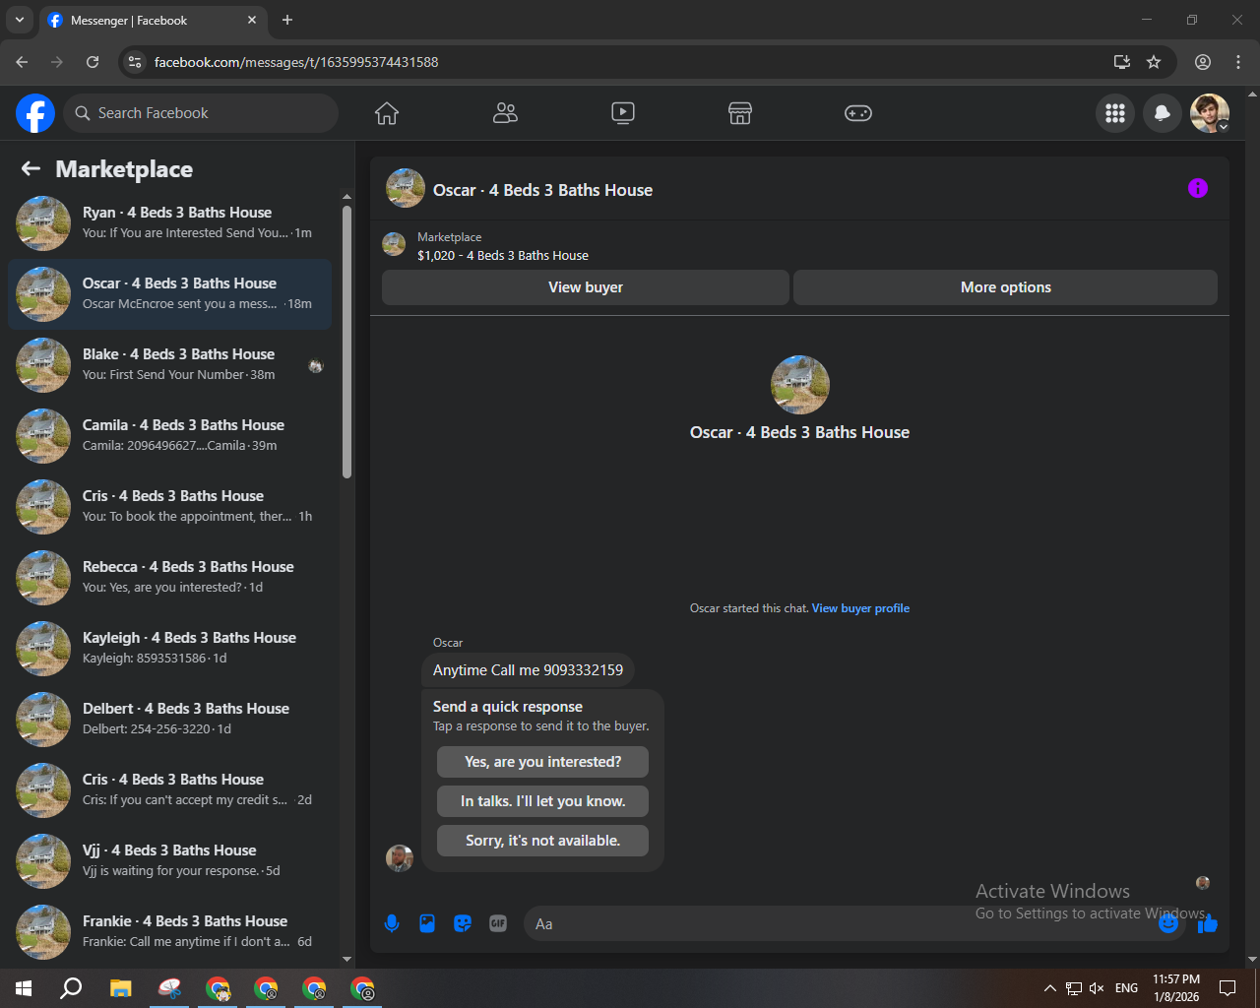Select the Messenger | Facebook tab
Viewport: 1260px width, 1008px height.
pos(154,20)
